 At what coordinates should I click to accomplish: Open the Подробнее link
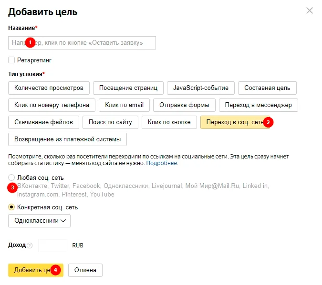[x=162, y=163]
